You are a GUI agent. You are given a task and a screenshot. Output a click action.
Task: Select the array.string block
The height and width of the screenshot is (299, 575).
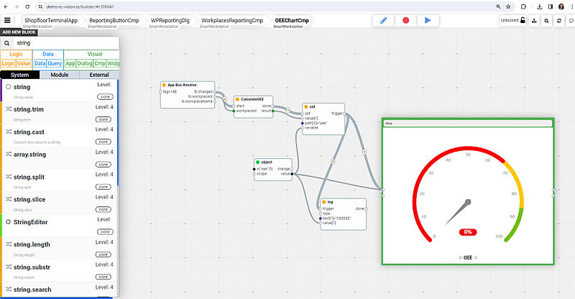[60, 158]
